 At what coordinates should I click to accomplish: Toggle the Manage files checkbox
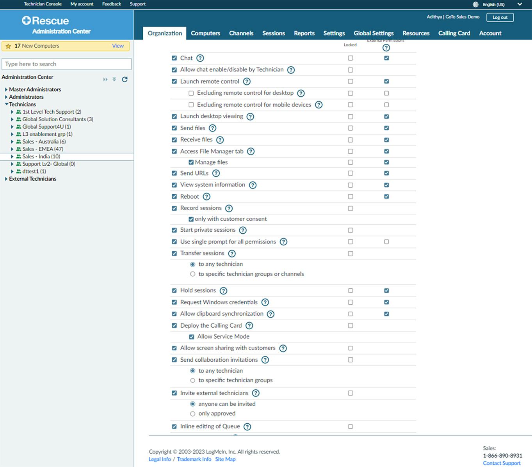(191, 162)
